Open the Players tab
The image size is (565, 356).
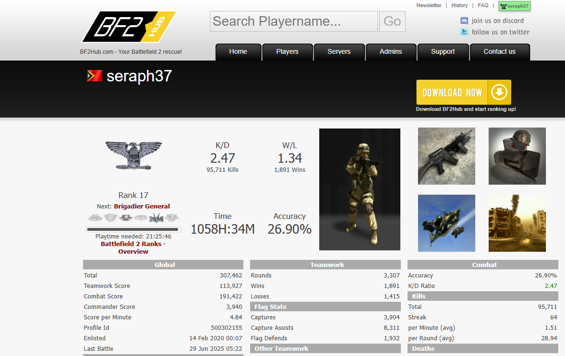click(x=287, y=52)
